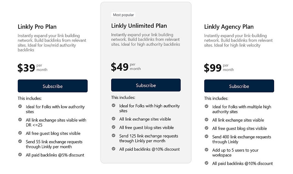Subscribe to the Linkly Unlimited Plan
This screenshot has height=174, width=293.
pos(146,85)
